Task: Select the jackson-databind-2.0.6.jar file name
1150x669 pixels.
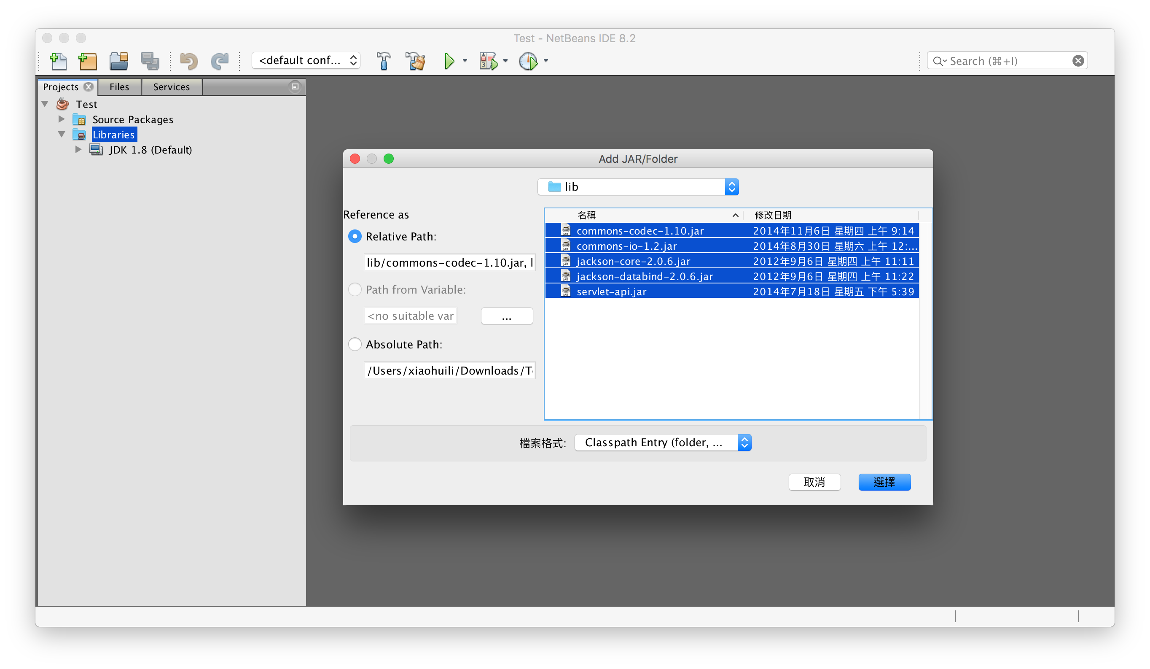Action: click(x=645, y=276)
